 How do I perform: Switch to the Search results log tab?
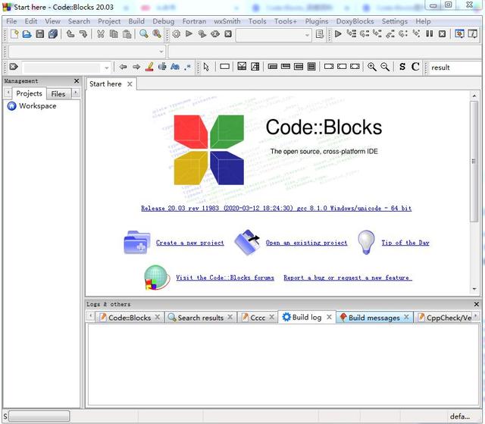pyautogui.click(x=200, y=318)
